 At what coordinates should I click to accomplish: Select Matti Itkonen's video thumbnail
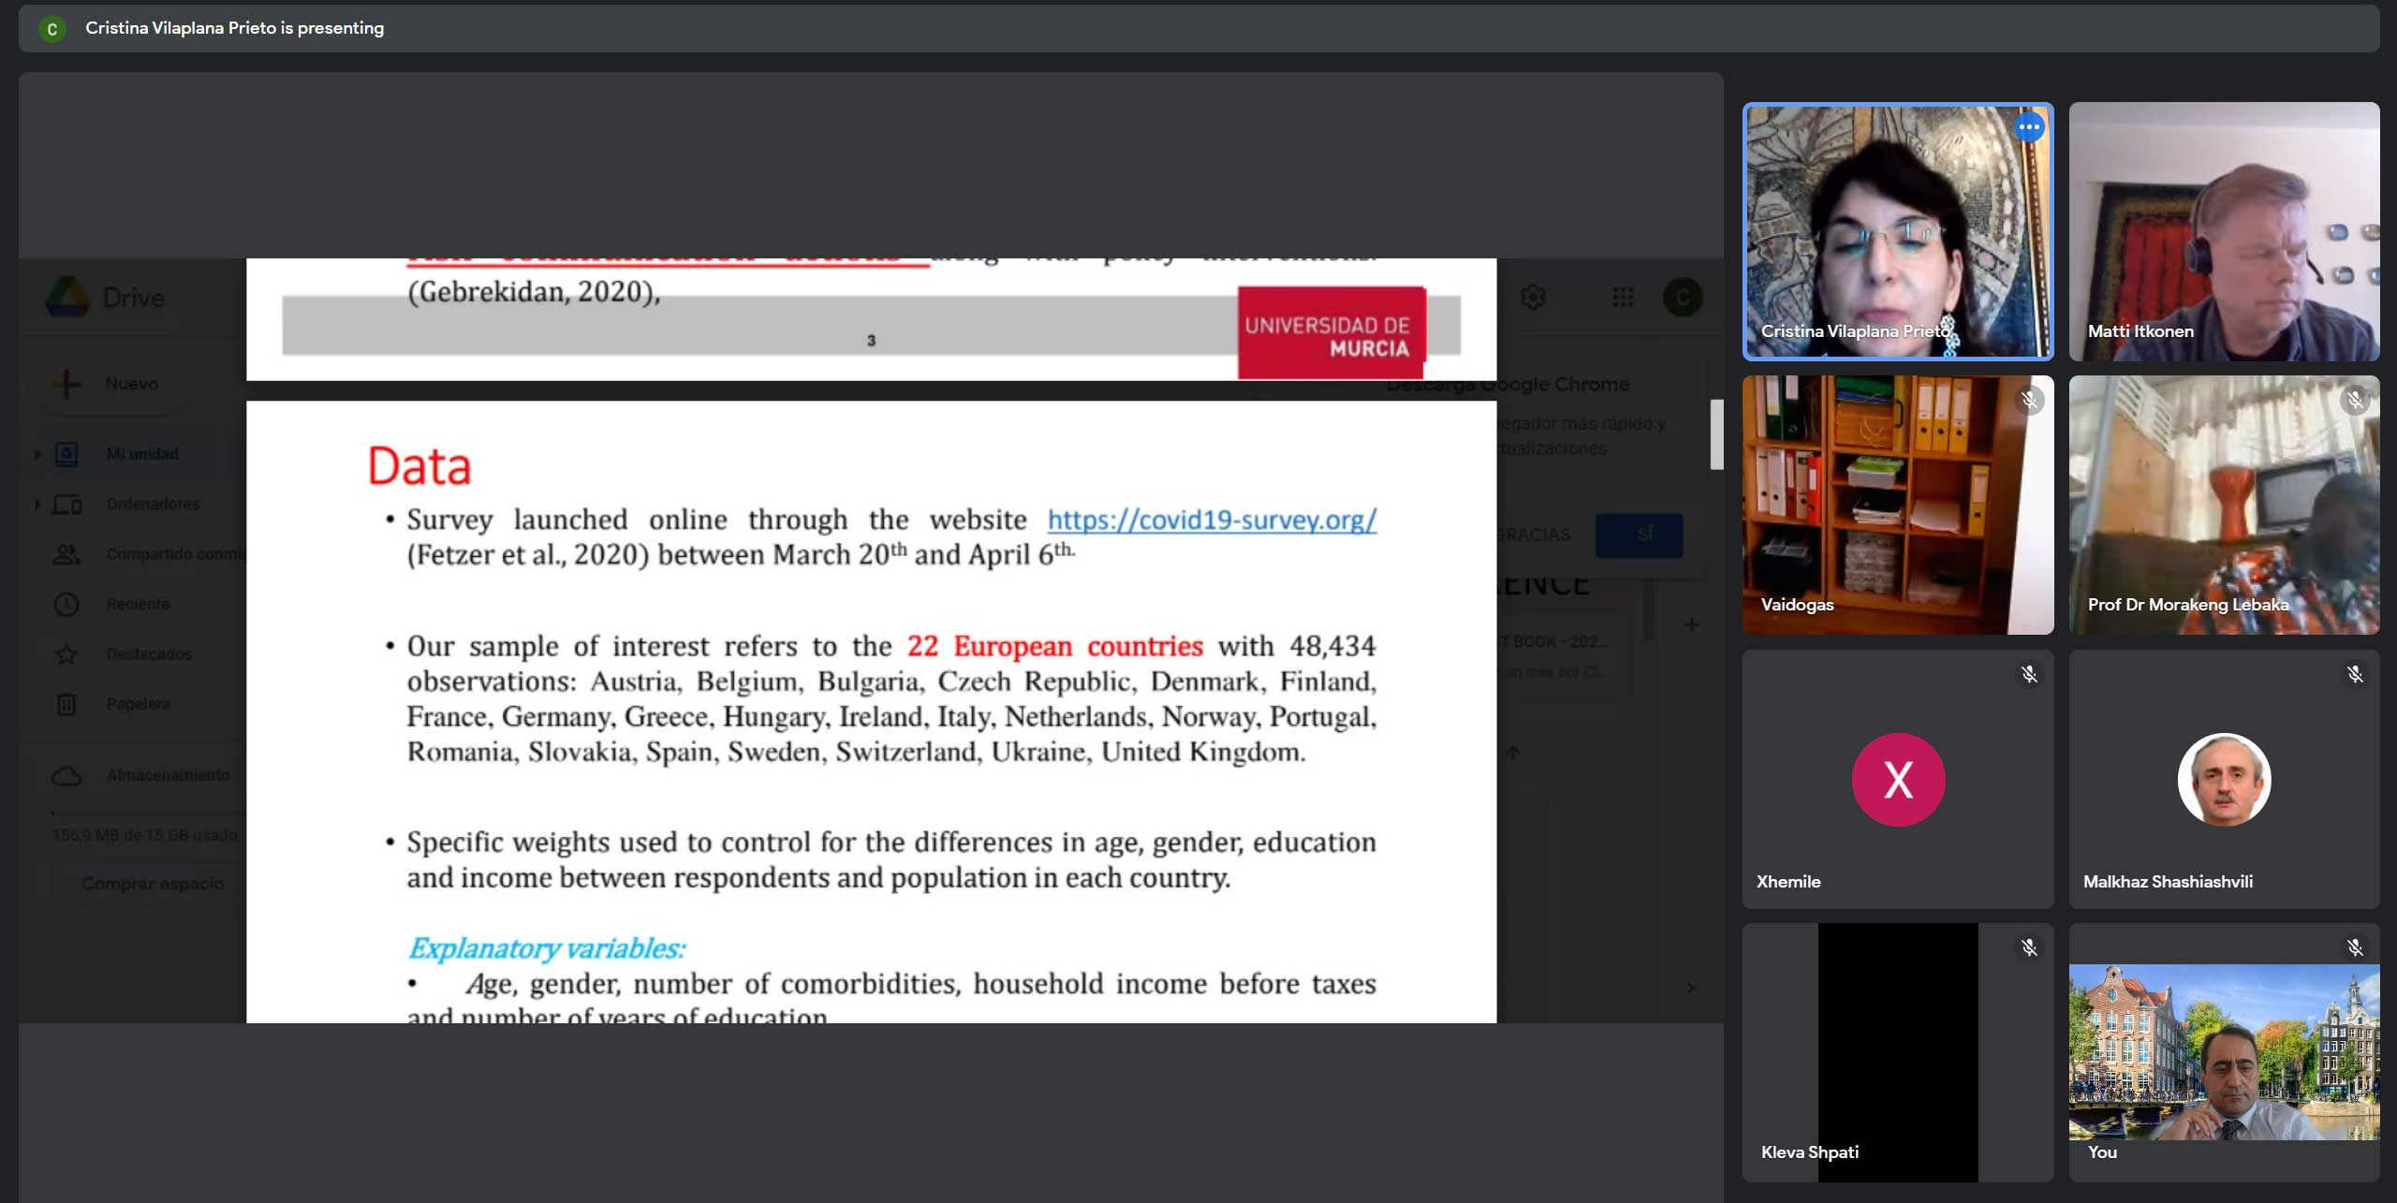tap(2223, 231)
